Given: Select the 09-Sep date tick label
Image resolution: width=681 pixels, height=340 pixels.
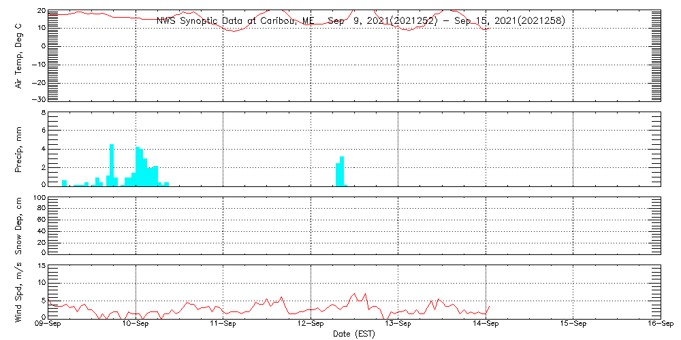Looking at the screenshot, I should click(48, 324).
